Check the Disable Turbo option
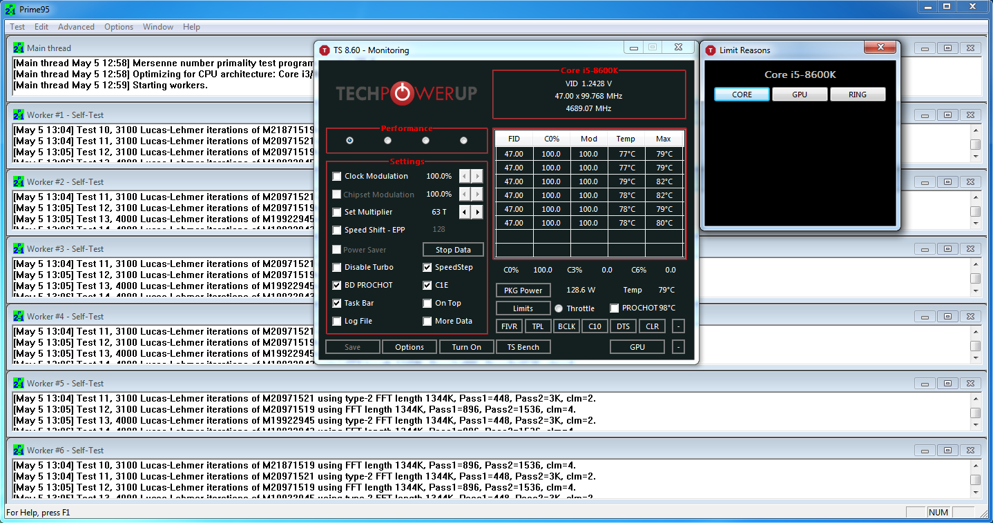The image size is (993, 523). click(x=337, y=267)
